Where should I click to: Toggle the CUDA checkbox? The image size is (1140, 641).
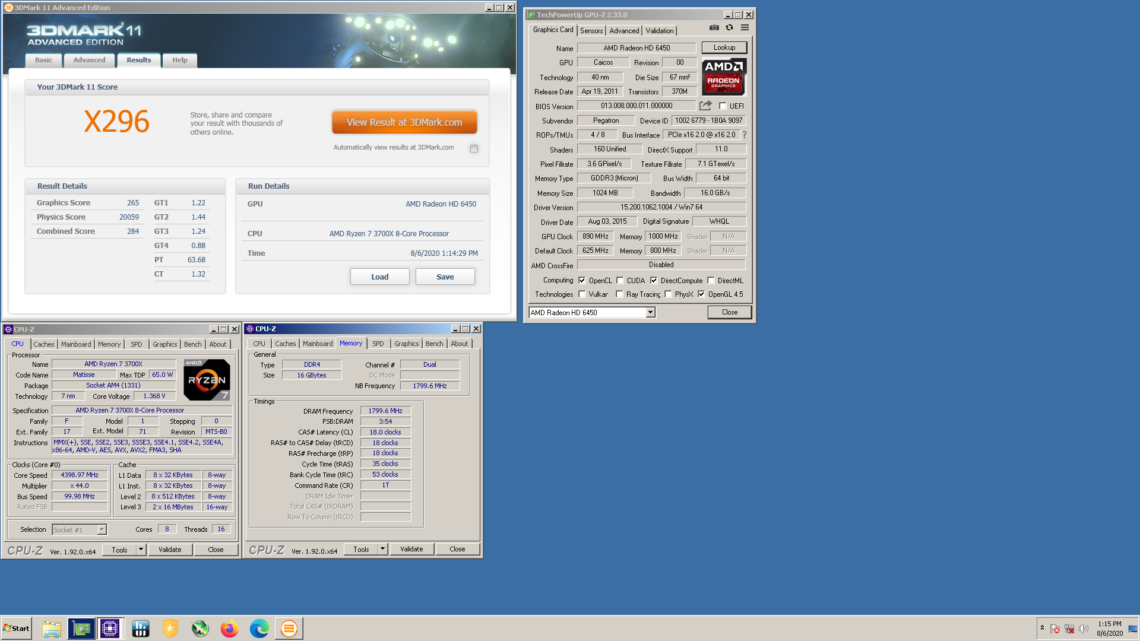[x=620, y=281]
